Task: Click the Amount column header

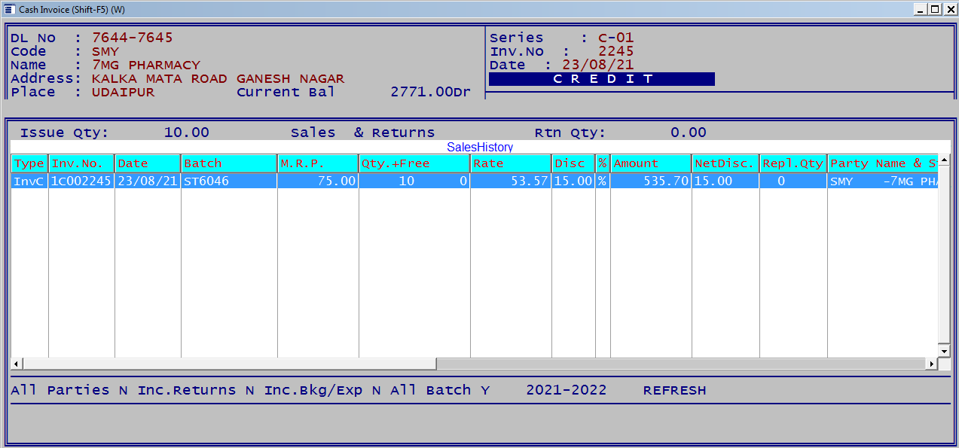Action: point(651,163)
